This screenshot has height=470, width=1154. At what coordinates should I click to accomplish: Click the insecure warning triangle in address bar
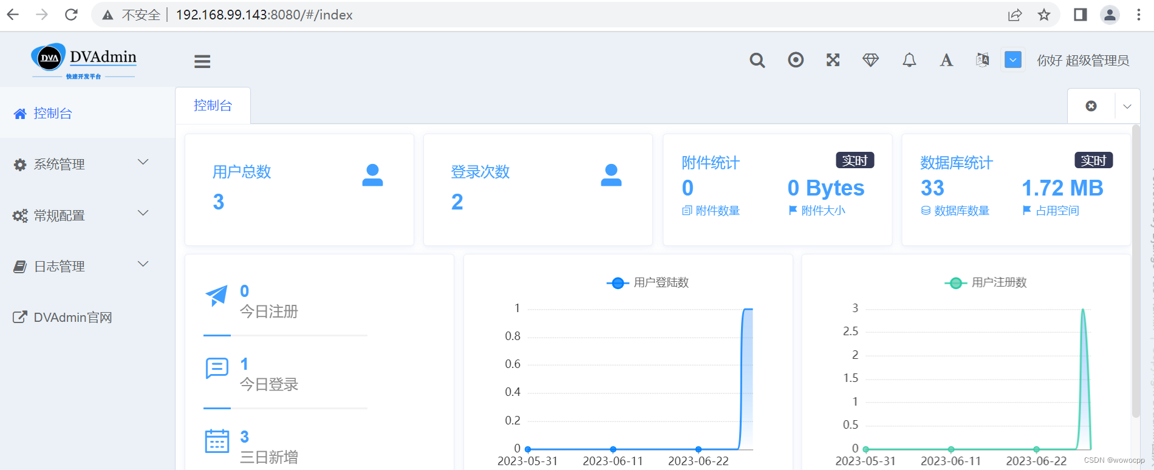(x=108, y=15)
